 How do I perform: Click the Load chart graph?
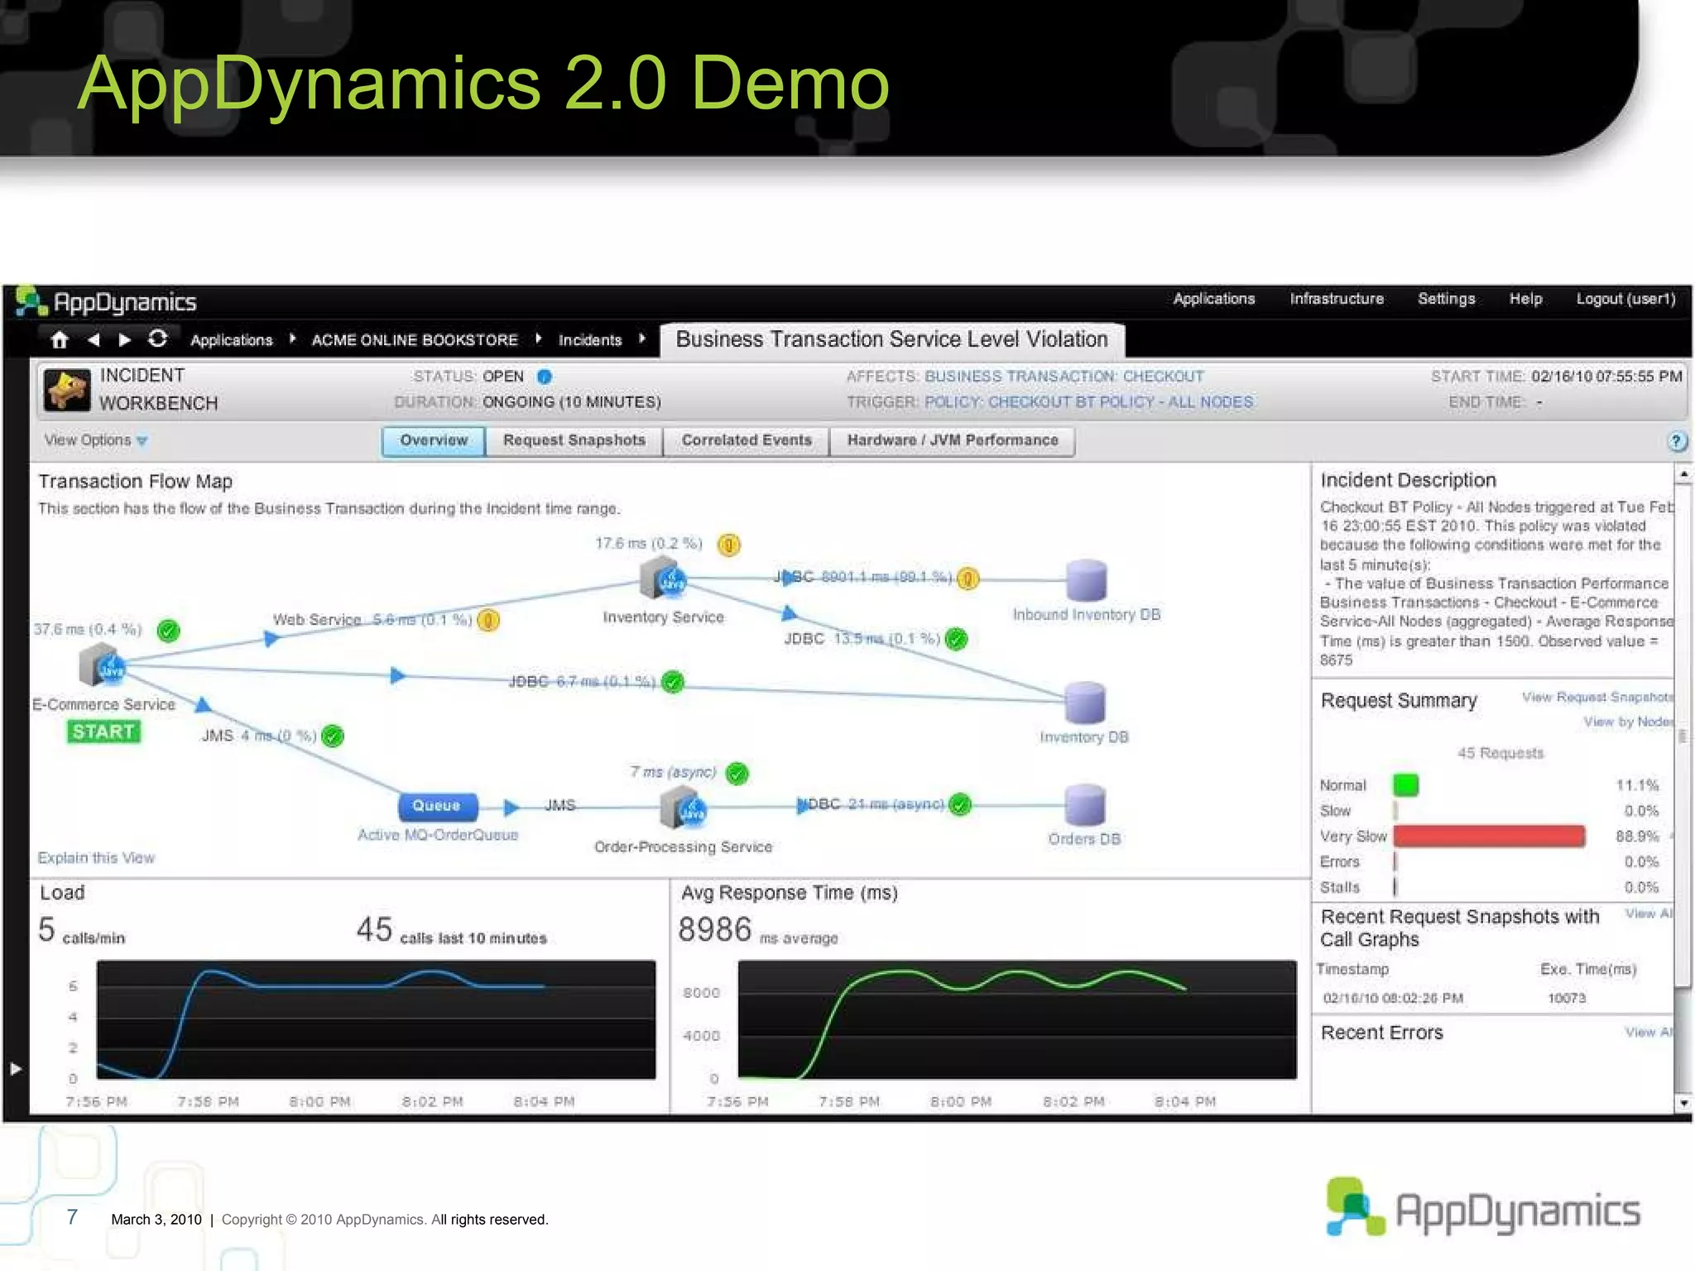pos(377,1019)
